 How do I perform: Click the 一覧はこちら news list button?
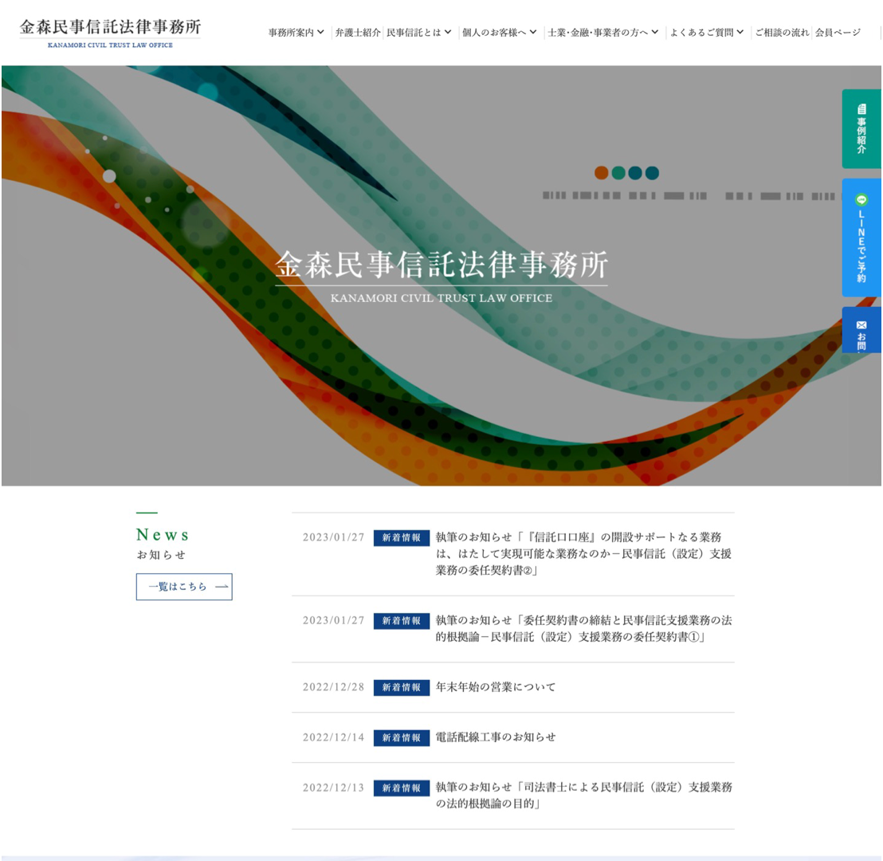pos(184,587)
